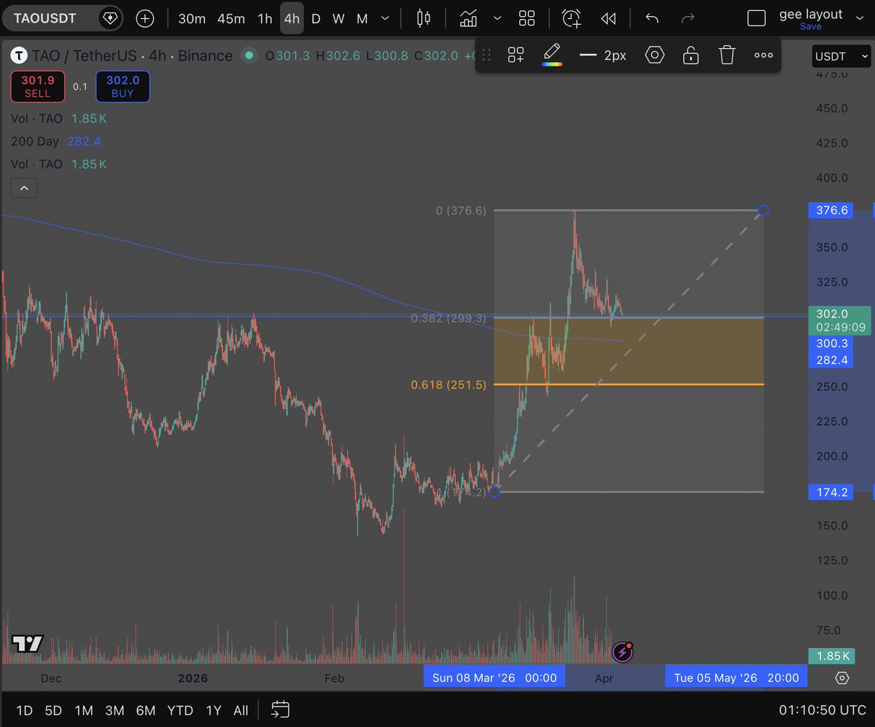Screen dimensions: 875x727
Task: Open the drawing settings hexagon icon
Action: 655,55
